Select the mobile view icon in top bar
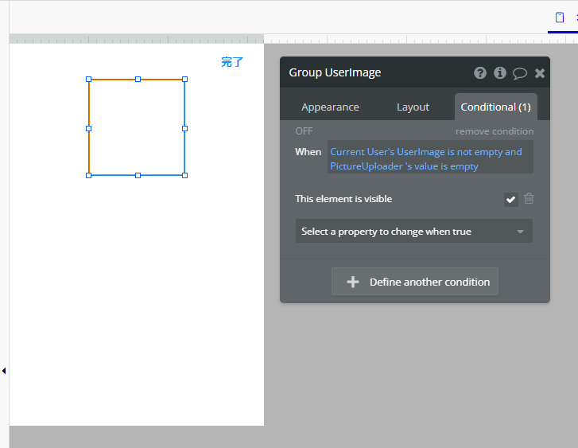 560,18
